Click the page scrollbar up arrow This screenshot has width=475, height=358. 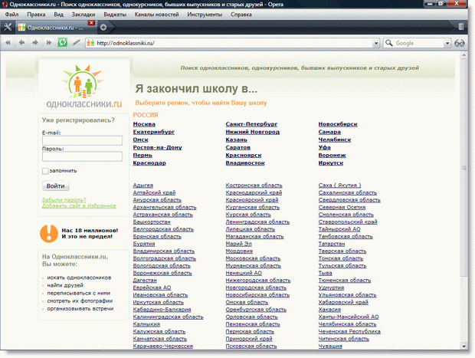click(464, 55)
